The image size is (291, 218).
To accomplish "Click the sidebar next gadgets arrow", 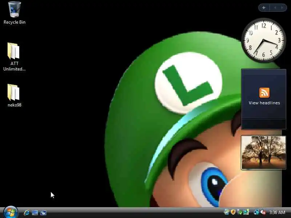I will click(x=282, y=8).
